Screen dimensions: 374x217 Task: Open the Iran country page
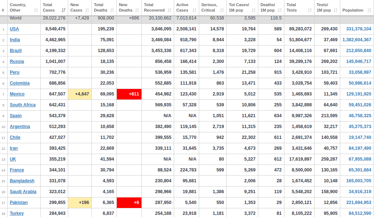coord(14,148)
